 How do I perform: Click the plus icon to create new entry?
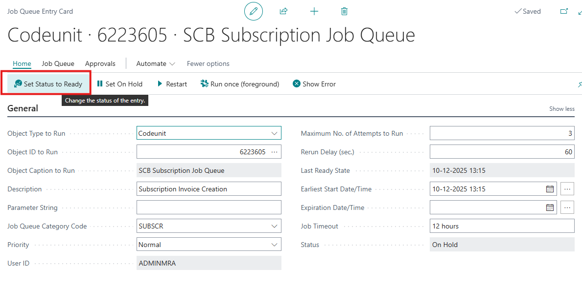[314, 11]
